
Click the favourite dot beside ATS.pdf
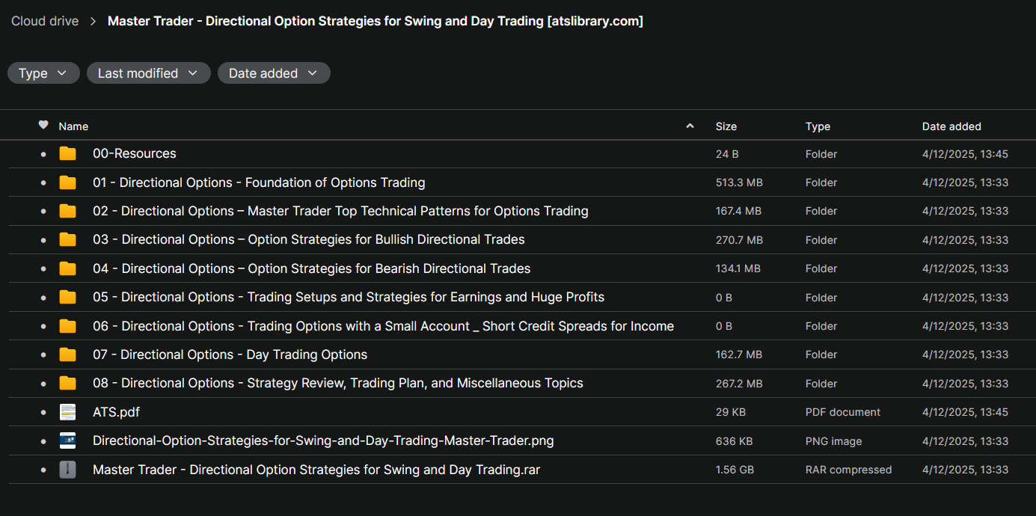tap(43, 412)
